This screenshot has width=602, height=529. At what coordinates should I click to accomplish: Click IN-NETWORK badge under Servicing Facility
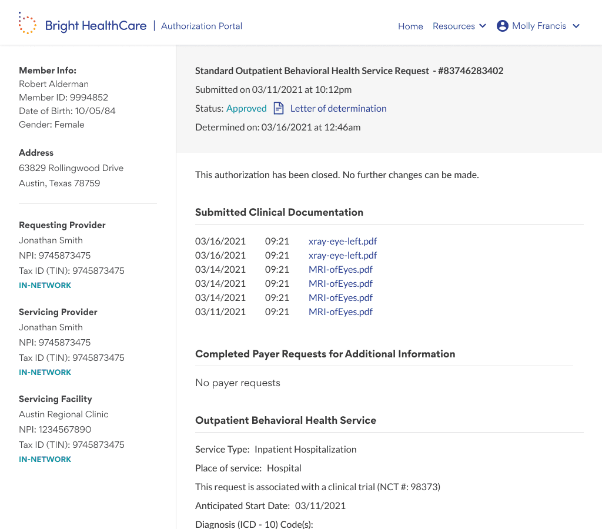pos(45,459)
